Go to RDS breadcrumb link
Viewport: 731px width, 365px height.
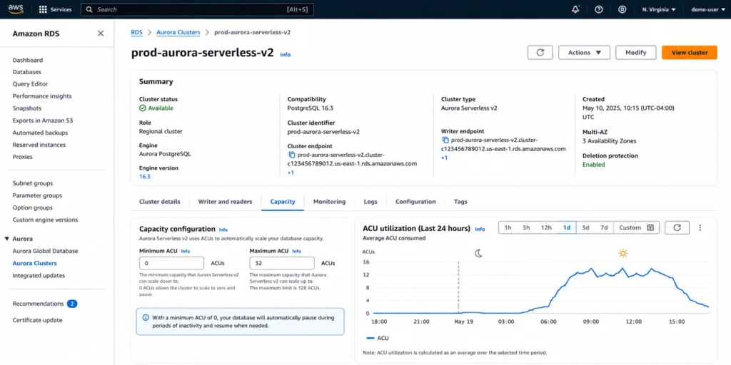(136, 32)
